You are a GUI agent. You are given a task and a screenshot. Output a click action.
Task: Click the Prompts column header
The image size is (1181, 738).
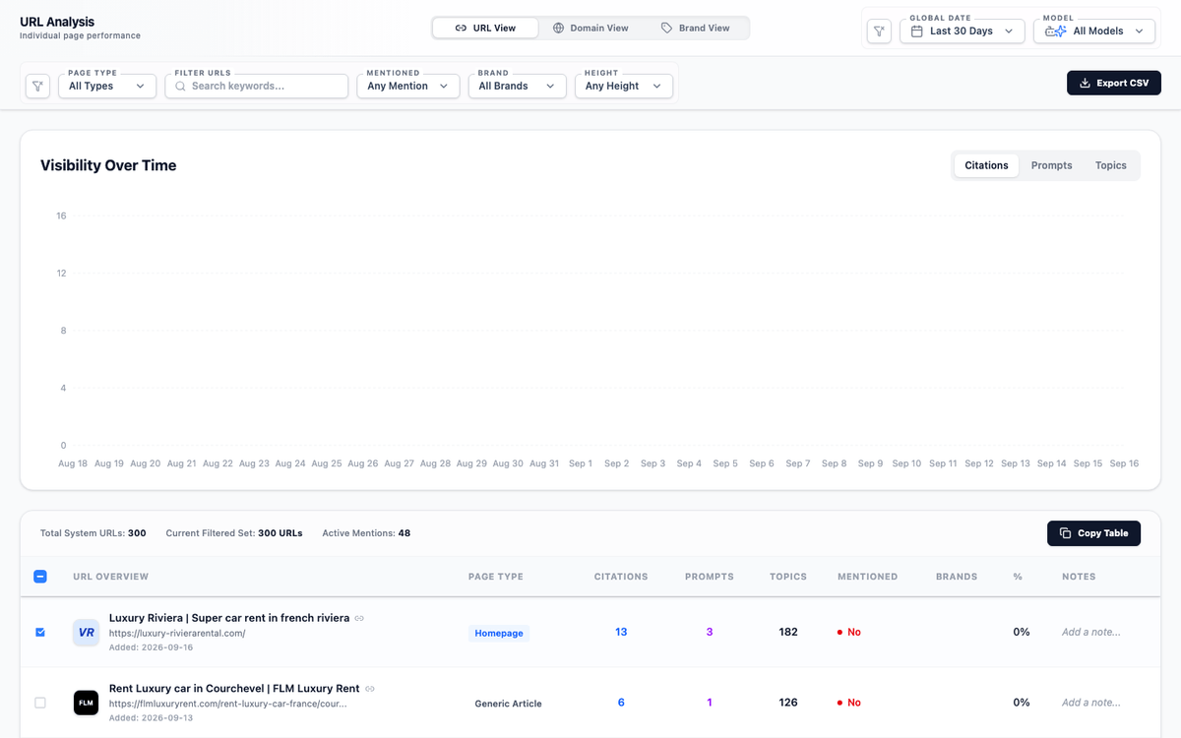(710, 577)
